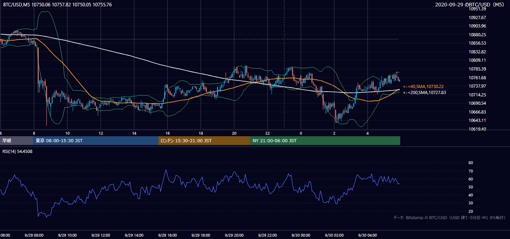Select the 9/29 18:00 time label
This screenshot has width=510, height=239.
point(201,235)
